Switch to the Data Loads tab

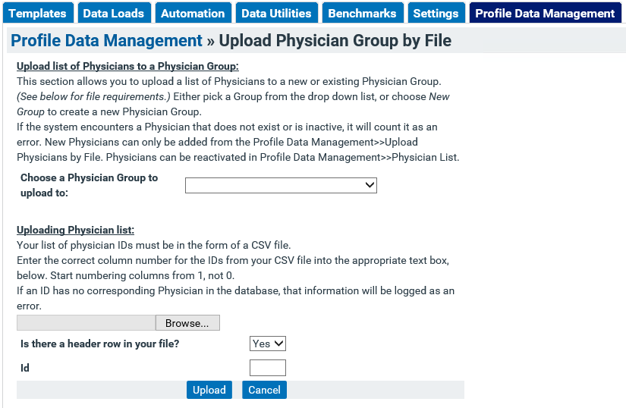114,13
